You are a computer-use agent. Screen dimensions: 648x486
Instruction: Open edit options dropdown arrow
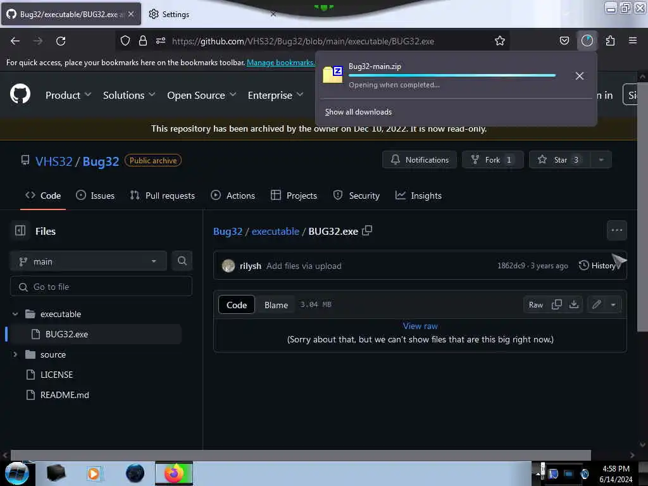click(613, 305)
